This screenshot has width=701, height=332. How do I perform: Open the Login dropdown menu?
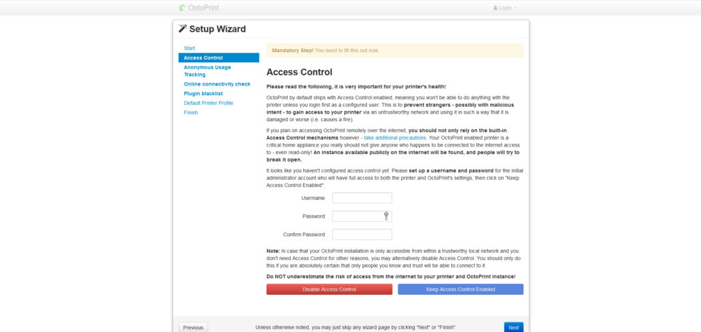505,8
